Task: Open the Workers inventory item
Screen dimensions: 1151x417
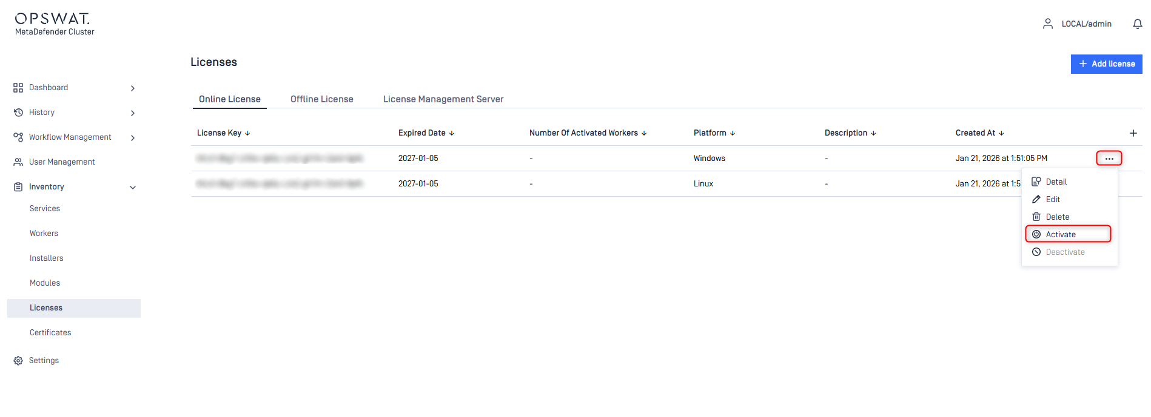Action: 44,234
